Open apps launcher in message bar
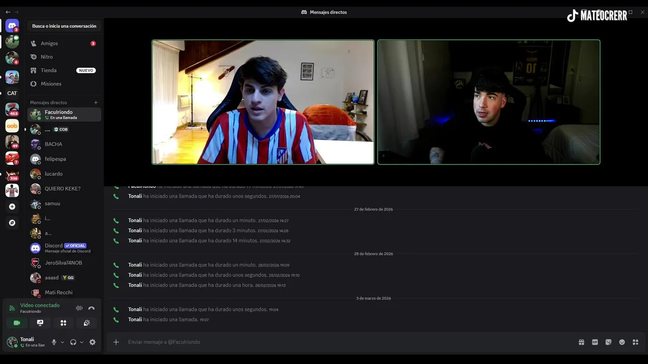The image size is (648, 364). (635, 342)
